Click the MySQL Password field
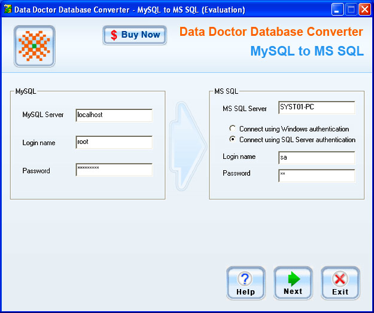 click(114, 170)
